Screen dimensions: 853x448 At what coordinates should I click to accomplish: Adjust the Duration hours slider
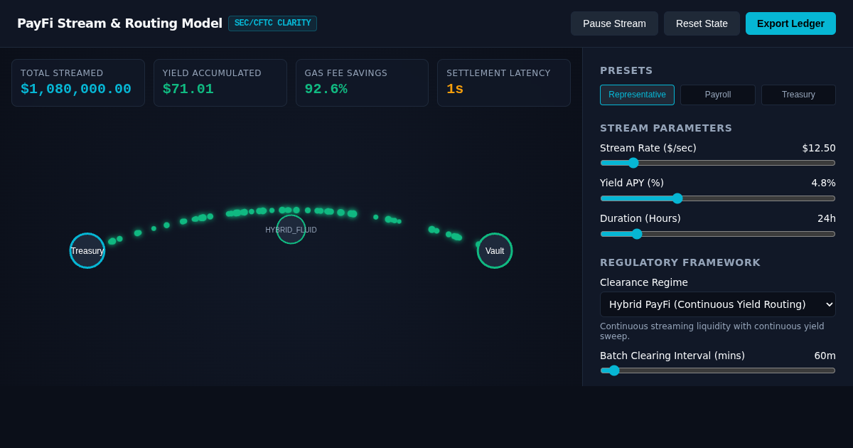pyautogui.click(x=718, y=234)
